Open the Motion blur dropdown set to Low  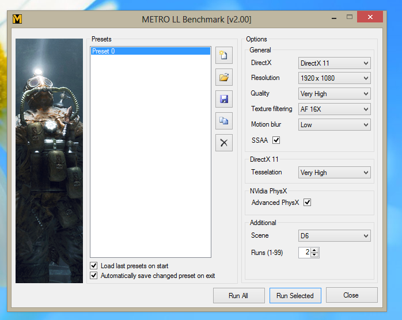pyautogui.click(x=334, y=125)
